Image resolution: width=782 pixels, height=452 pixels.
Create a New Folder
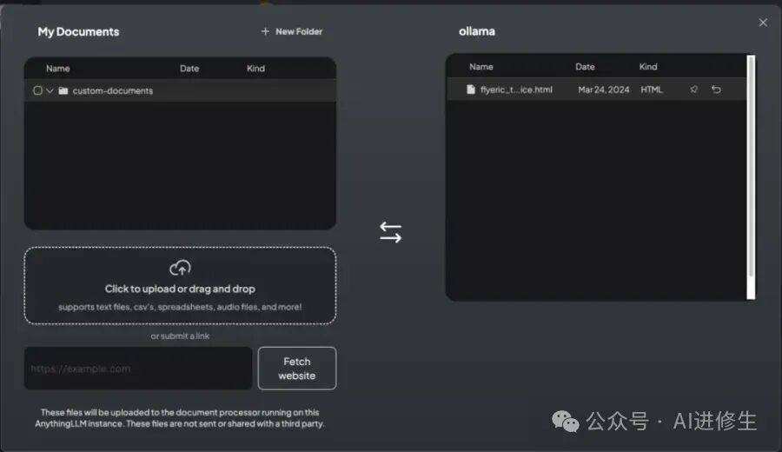(292, 31)
